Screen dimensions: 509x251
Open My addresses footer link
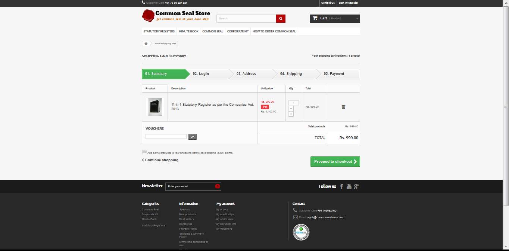click(225, 219)
